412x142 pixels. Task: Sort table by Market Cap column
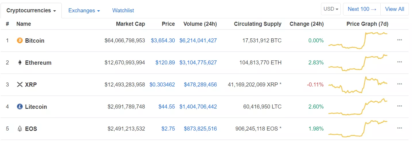(130, 24)
